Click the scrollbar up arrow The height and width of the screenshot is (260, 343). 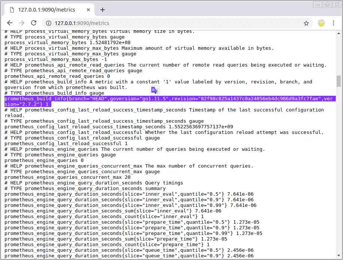[x=339, y=33]
